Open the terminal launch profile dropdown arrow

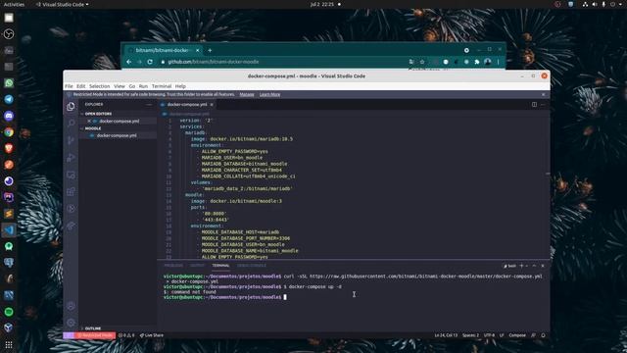[x=527, y=266]
